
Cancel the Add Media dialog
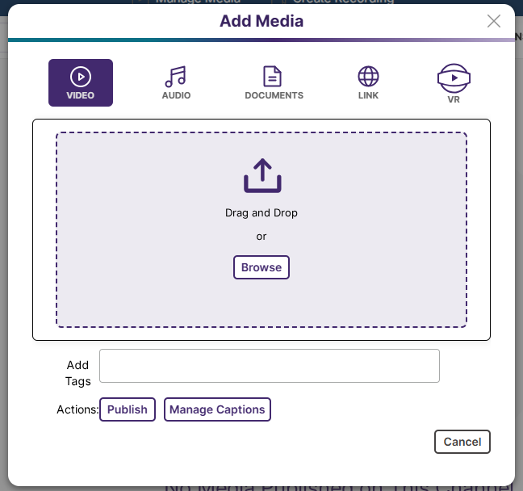(462, 442)
